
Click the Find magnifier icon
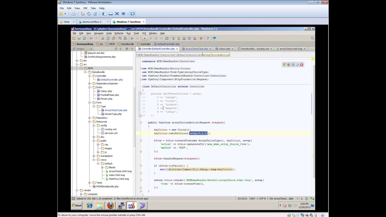(x=120, y=38)
